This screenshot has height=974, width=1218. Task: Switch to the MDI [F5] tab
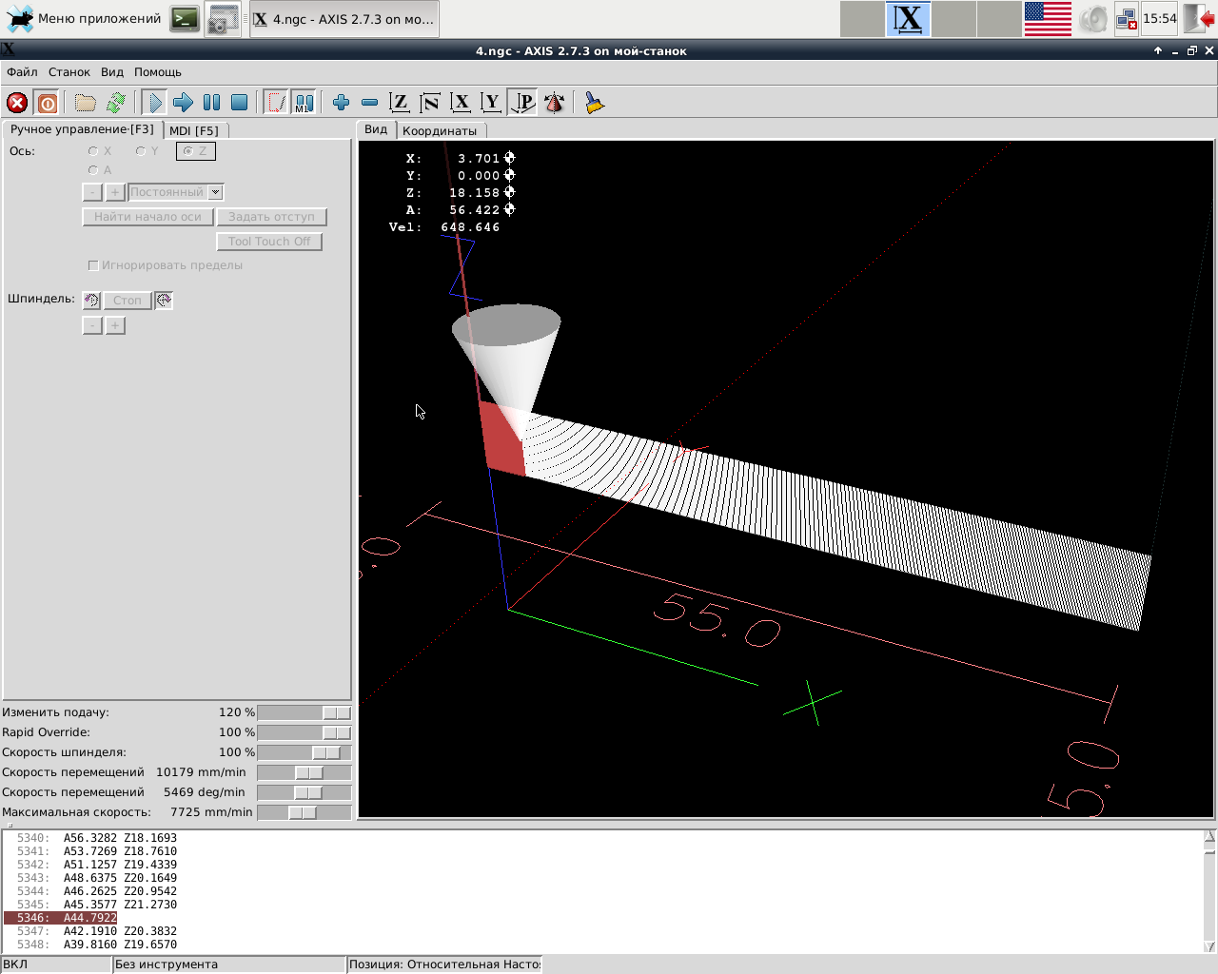194,131
